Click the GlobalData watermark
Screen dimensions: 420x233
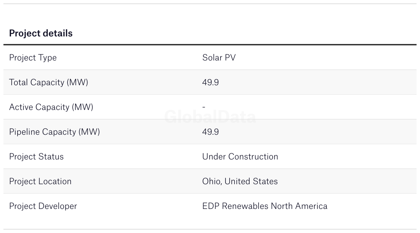[x=210, y=117]
